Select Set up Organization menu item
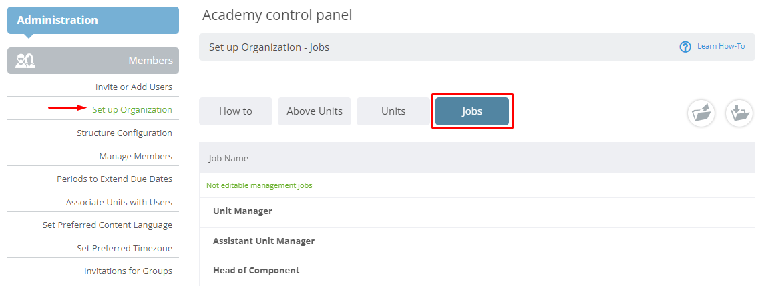Image resolution: width=764 pixels, height=286 pixels. click(x=132, y=110)
